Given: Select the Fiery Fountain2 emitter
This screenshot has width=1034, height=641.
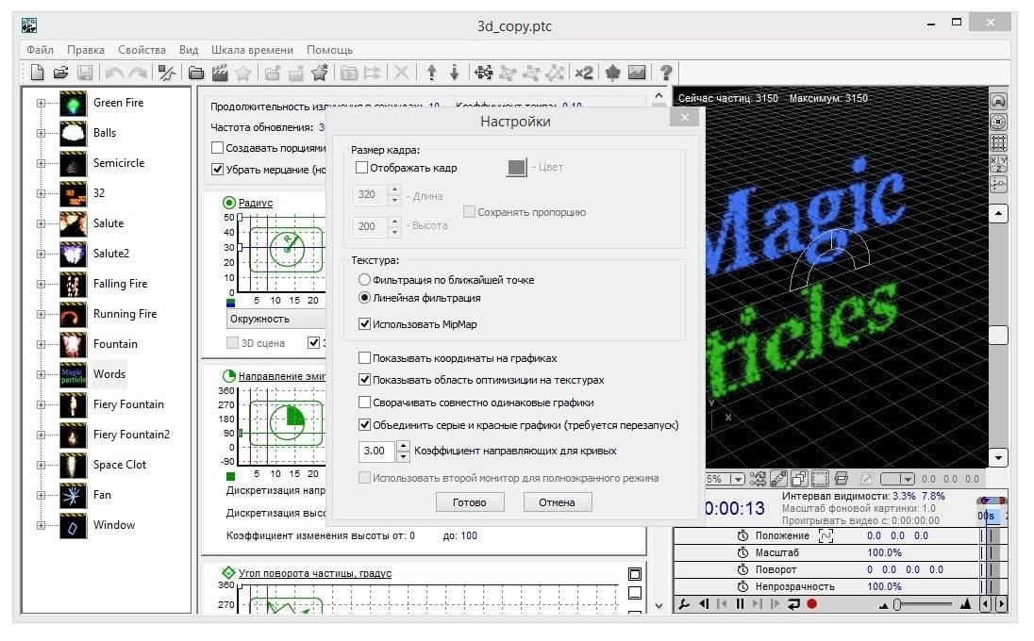Looking at the screenshot, I should (x=131, y=435).
